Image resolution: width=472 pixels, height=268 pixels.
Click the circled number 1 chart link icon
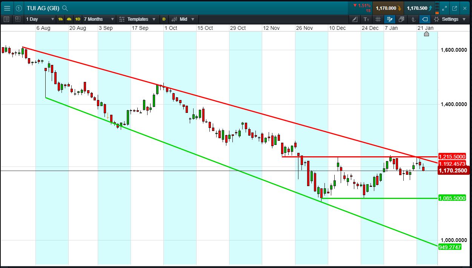(19, 8)
